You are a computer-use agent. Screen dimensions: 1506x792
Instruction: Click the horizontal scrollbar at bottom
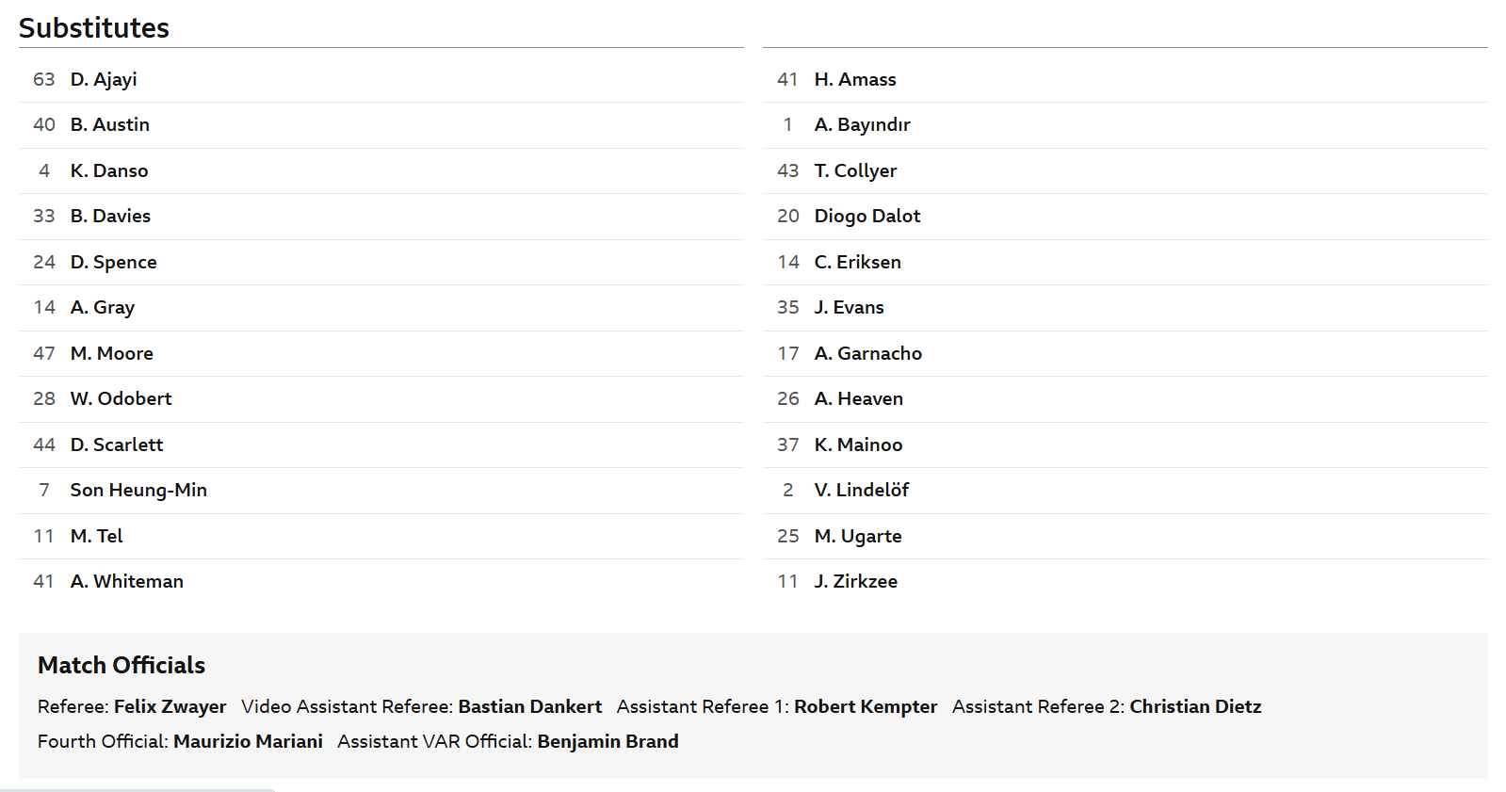(138, 789)
